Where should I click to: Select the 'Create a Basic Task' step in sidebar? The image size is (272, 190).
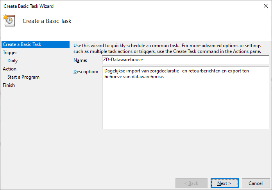tap(22, 44)
